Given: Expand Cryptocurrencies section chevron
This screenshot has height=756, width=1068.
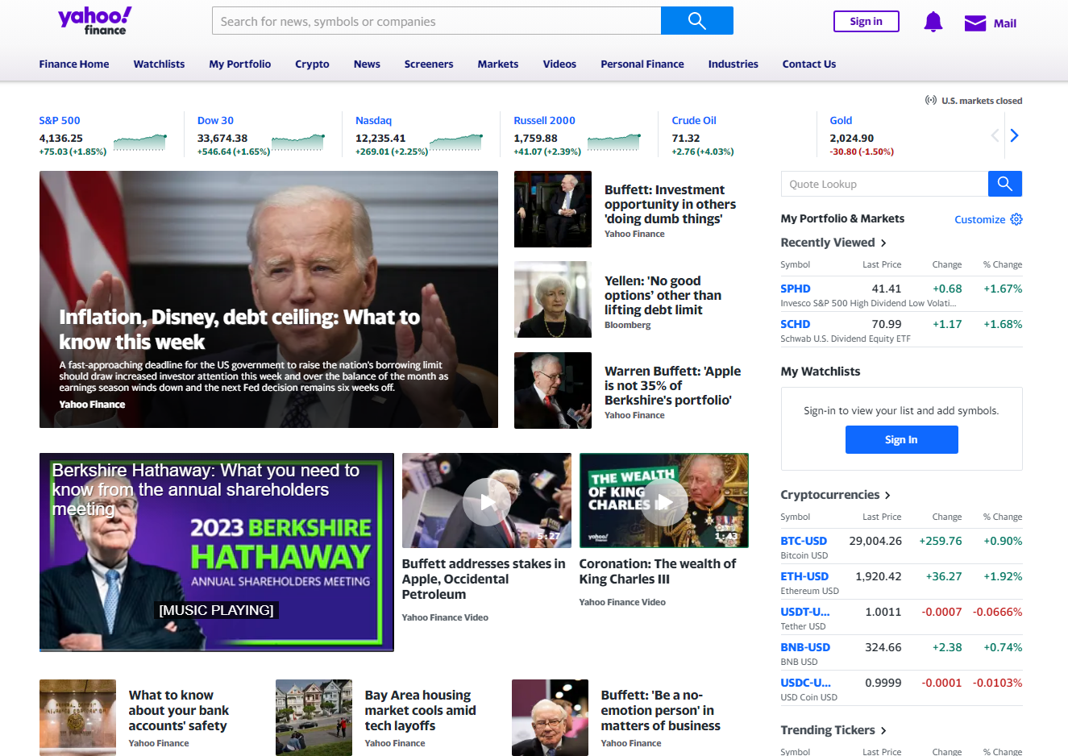Looking at the screenshot, I should coord(887,495).
